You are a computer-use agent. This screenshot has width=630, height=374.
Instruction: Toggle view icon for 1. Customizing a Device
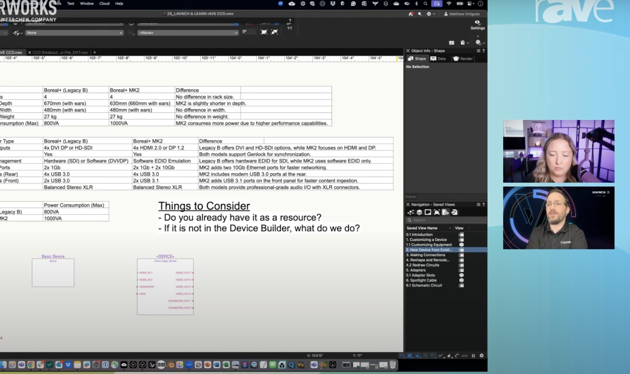461,240
